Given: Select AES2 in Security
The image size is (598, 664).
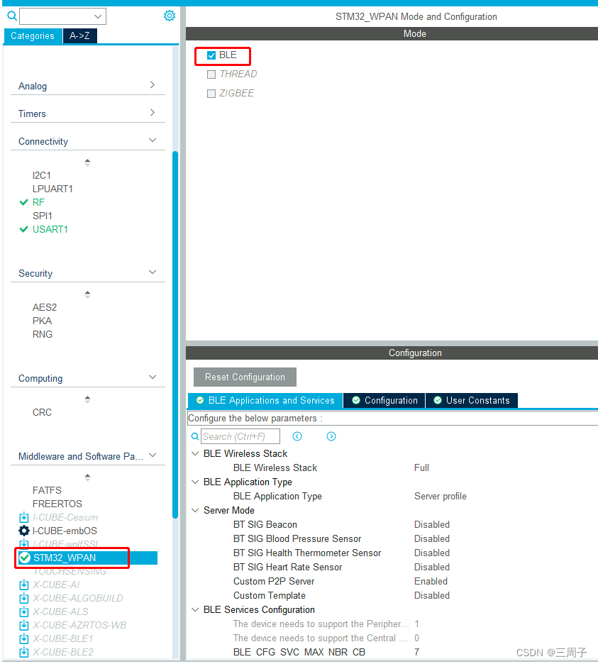Looking at the screenshot, I should click(45, 307).
